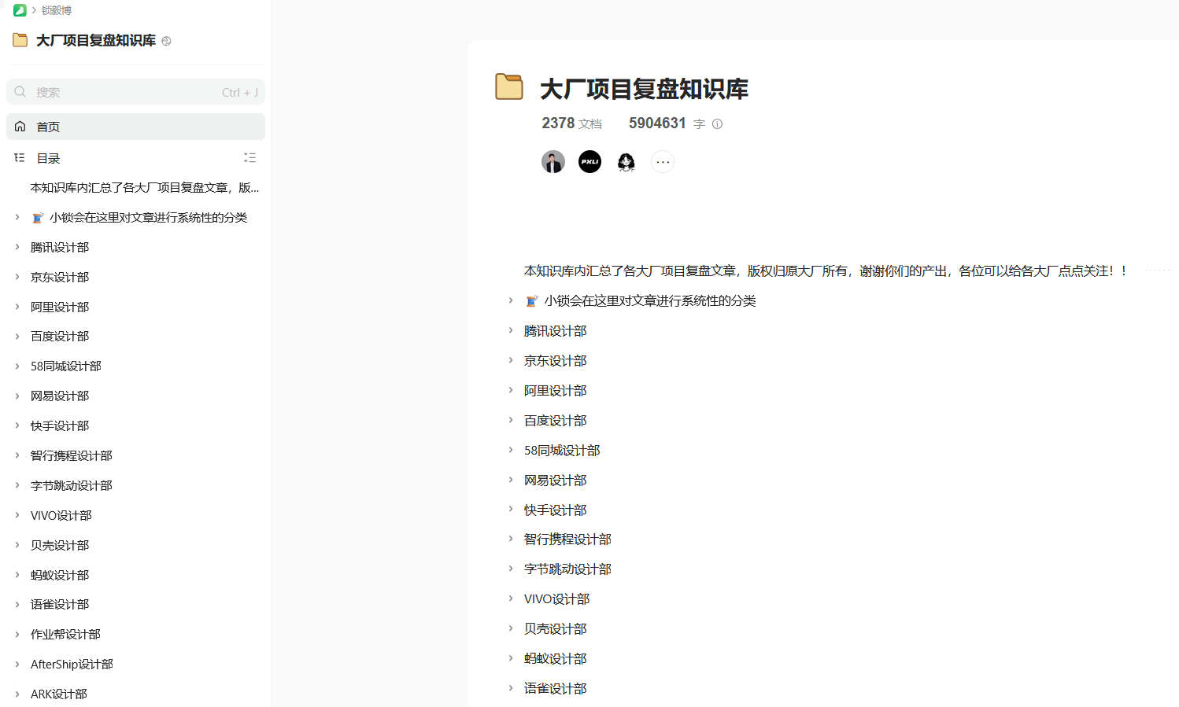Select sidebar item 贝壳设计部
The width and height of the screenshot is (1179, 707).
60,545
